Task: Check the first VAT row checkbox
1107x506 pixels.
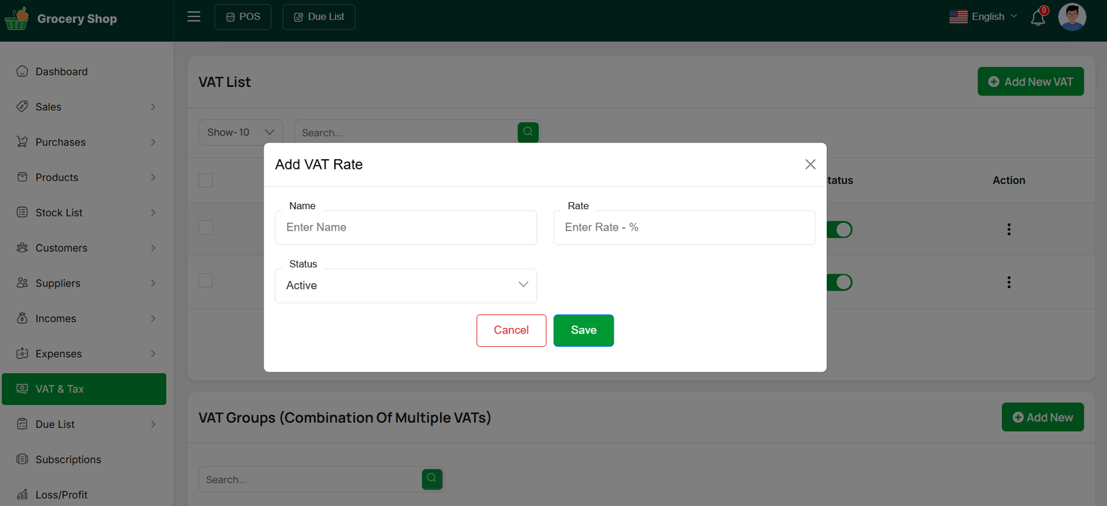Action: click(205, 228)
